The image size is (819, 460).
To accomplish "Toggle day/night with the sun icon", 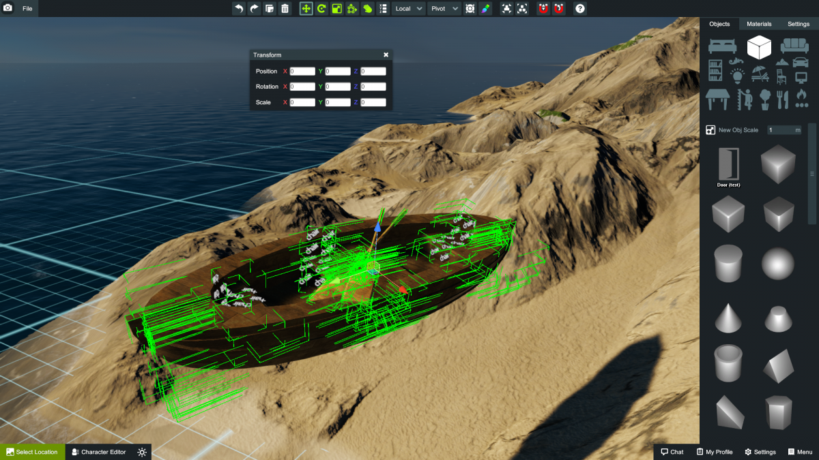I will (141, 451).
